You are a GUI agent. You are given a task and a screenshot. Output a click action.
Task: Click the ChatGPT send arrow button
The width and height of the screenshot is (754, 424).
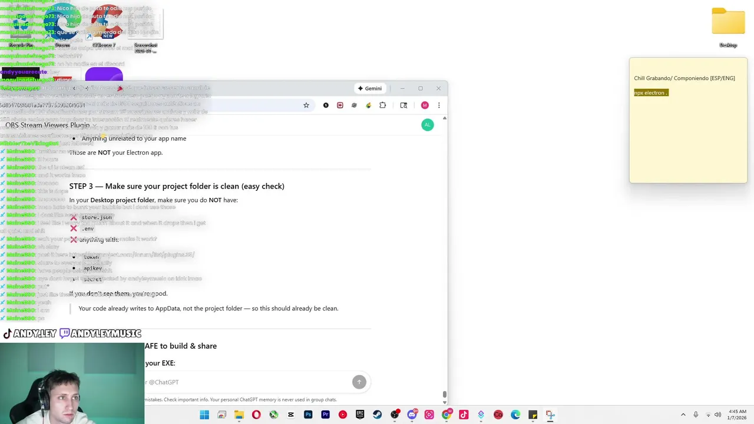[359, 382]
